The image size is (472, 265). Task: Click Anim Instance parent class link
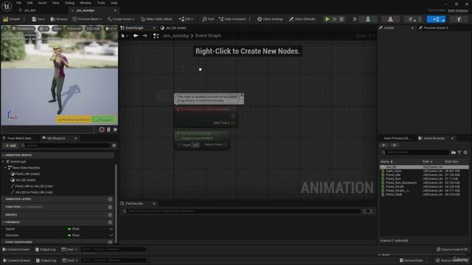458,10
